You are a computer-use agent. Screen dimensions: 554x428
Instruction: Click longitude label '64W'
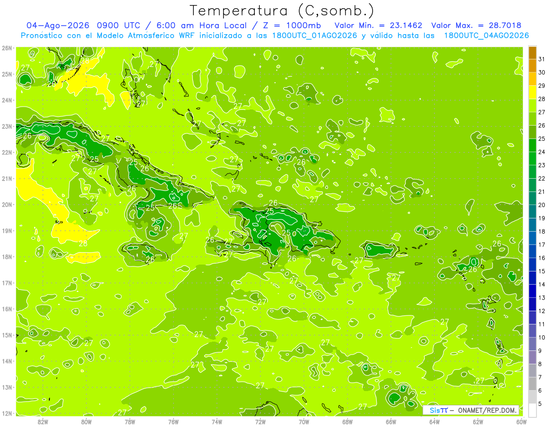(x=434, y=422)
